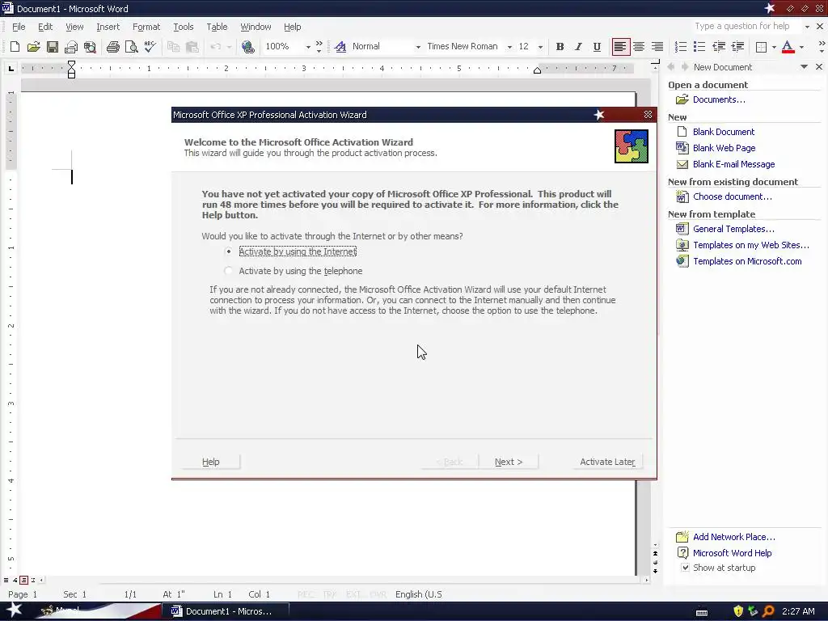Click the right indent ruler marker
The image size is (828, 621).
(x=537, y=70)
